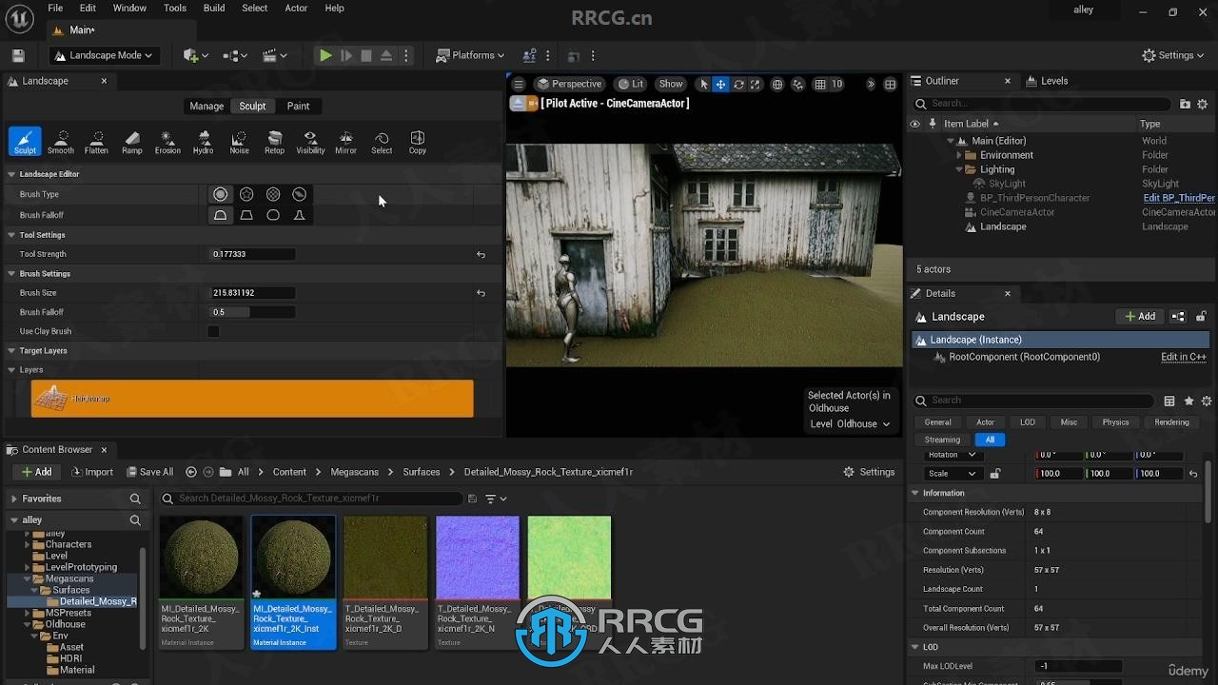Select the Flatten landscape tool

pos(96,142)
